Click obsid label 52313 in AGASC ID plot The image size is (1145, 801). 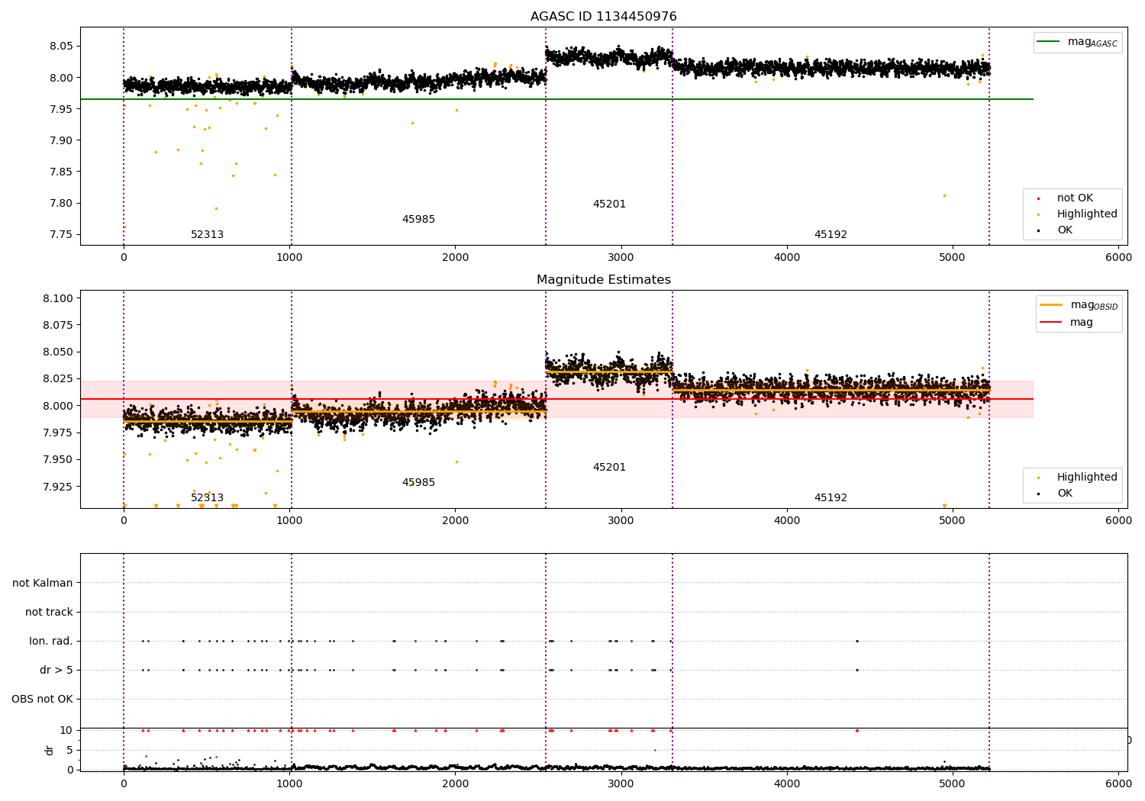pos(207,235)
